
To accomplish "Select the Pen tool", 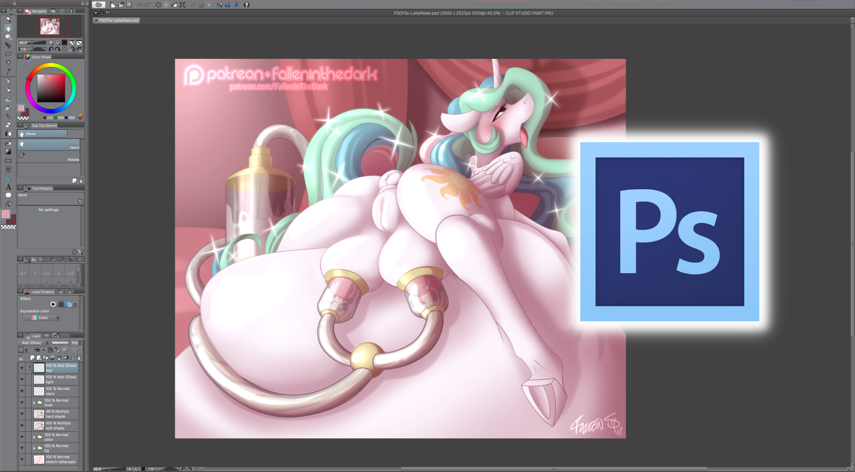I will [8, 81].
